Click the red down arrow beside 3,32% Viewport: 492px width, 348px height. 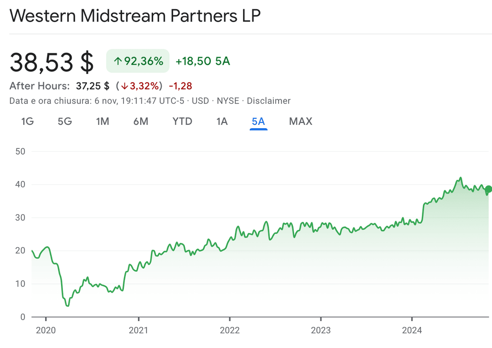pyautogui.click(x=124, y=86)
